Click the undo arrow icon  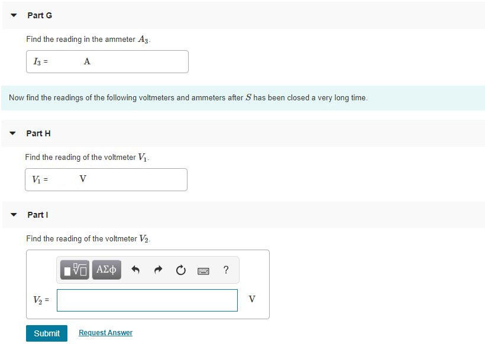(x=135, y=270)
